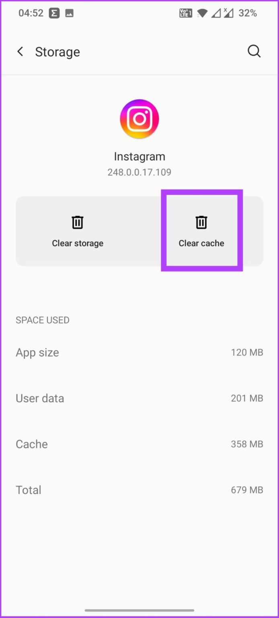Tap the sigma notification icon
Viewport: 279px width, 618px height.
[x=54, y=13]
